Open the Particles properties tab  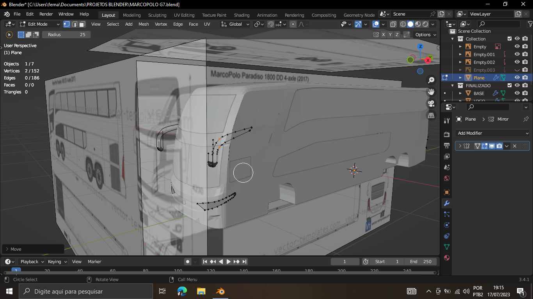[x=447, y=214]
